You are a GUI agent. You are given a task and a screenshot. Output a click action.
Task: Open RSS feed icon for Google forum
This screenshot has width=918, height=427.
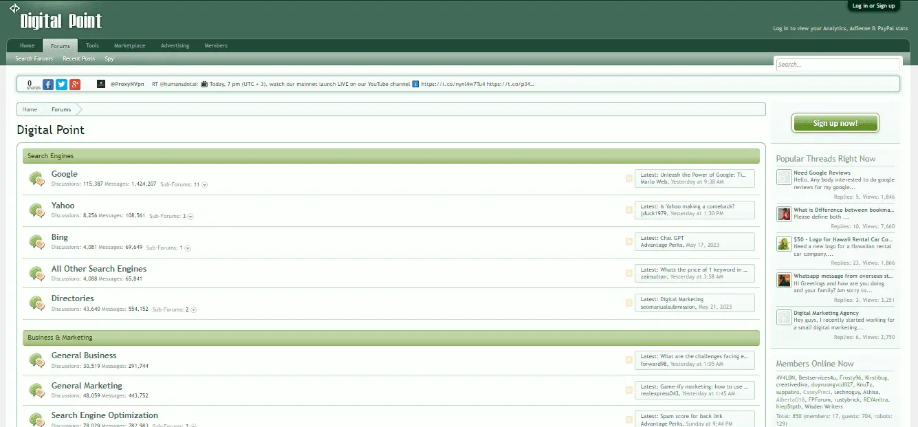[629, 179]
